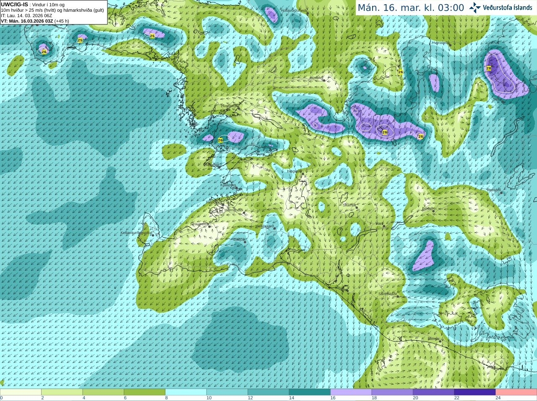Screen dimensions: 537x401
Task: Click the Kjalarnes station label
Action: pos(228,185)
